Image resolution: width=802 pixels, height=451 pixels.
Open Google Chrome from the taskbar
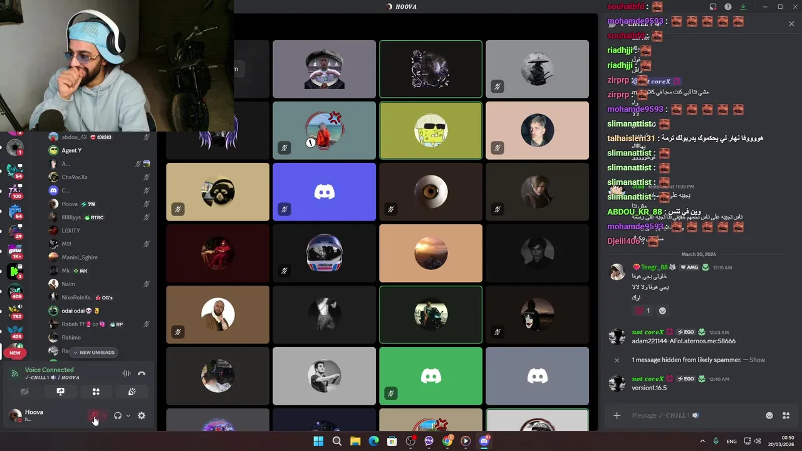pos(447,441)
